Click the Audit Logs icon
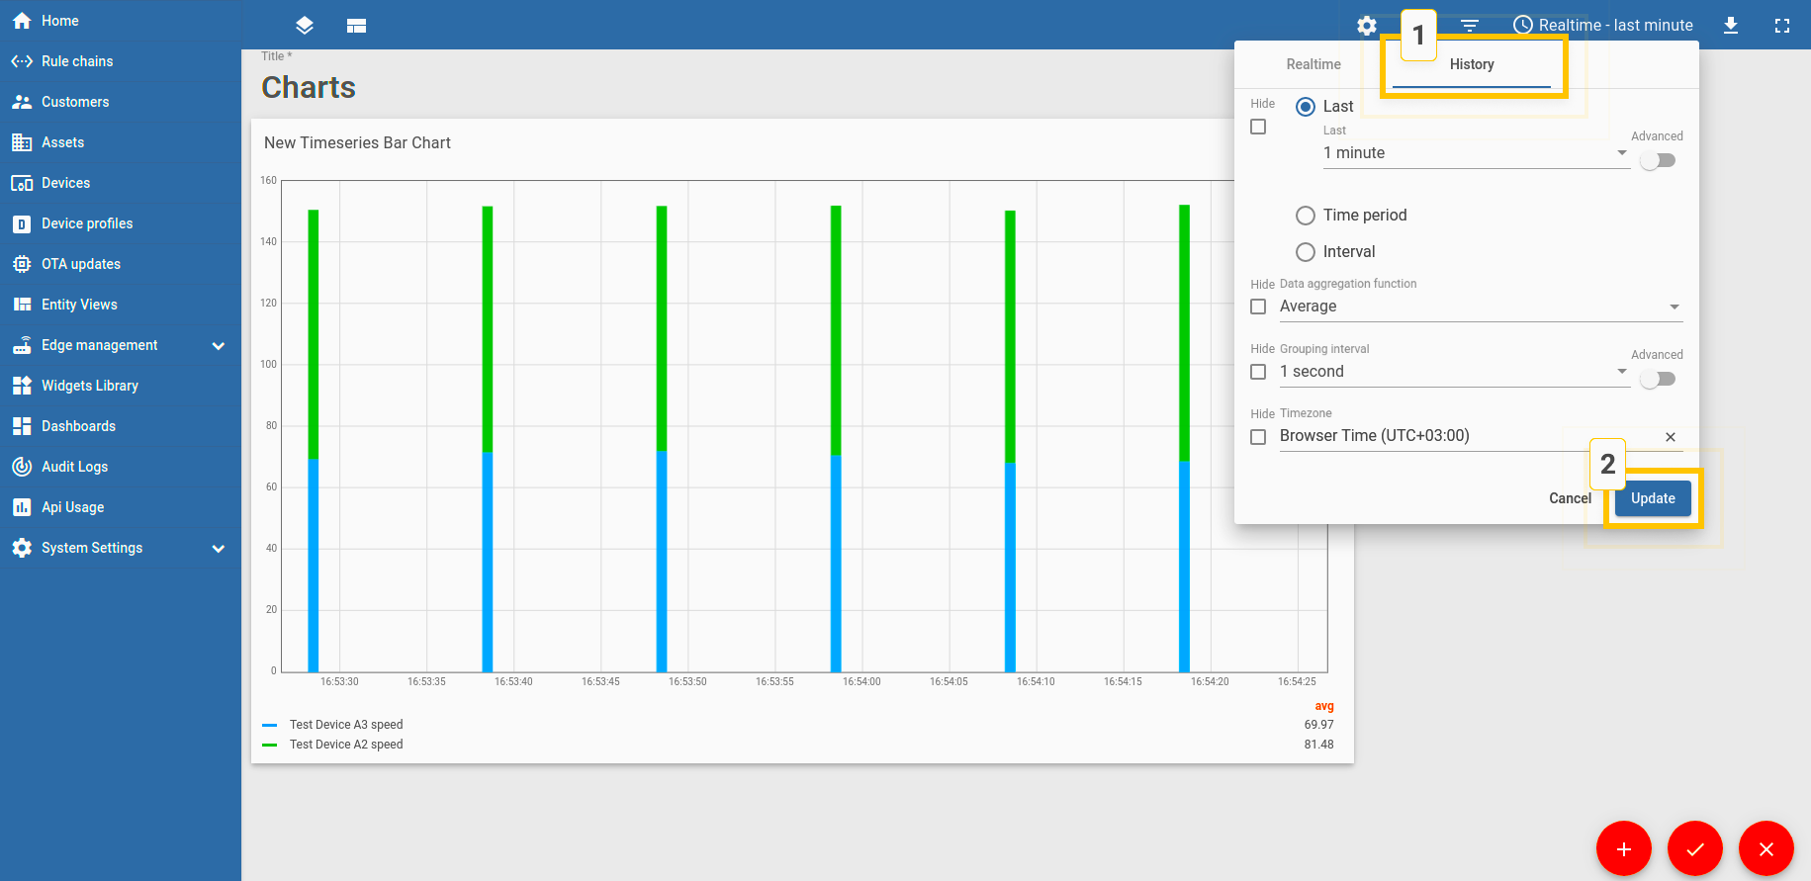This screenshot has height=881, width=1811. click(22, 467)
